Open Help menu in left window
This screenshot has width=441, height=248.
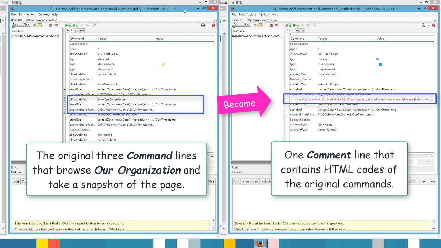pos(55,15)
